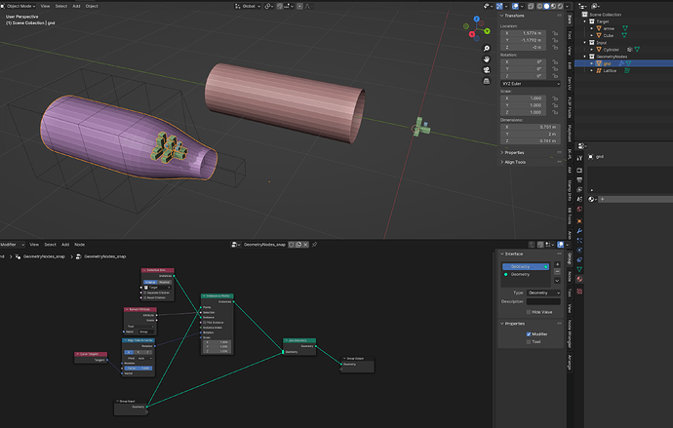Add new interface socket plus button
This screenshot has width=673, height=428.
point(557,264)
